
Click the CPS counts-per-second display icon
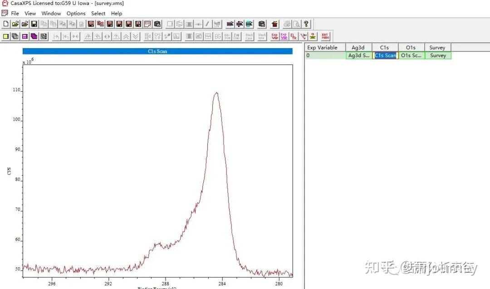click(157, 36)
